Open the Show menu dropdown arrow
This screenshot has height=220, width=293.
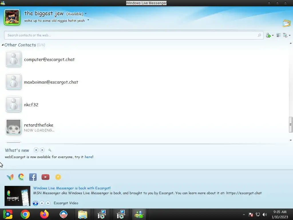coord(290,35)
